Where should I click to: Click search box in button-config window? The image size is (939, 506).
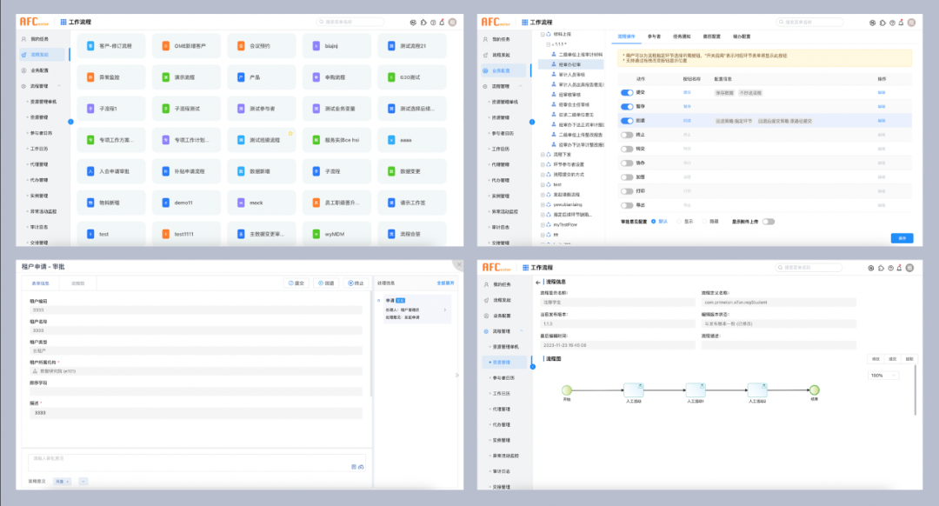[809, 22]
